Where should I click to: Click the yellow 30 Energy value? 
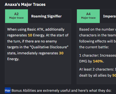pos(61,53)
